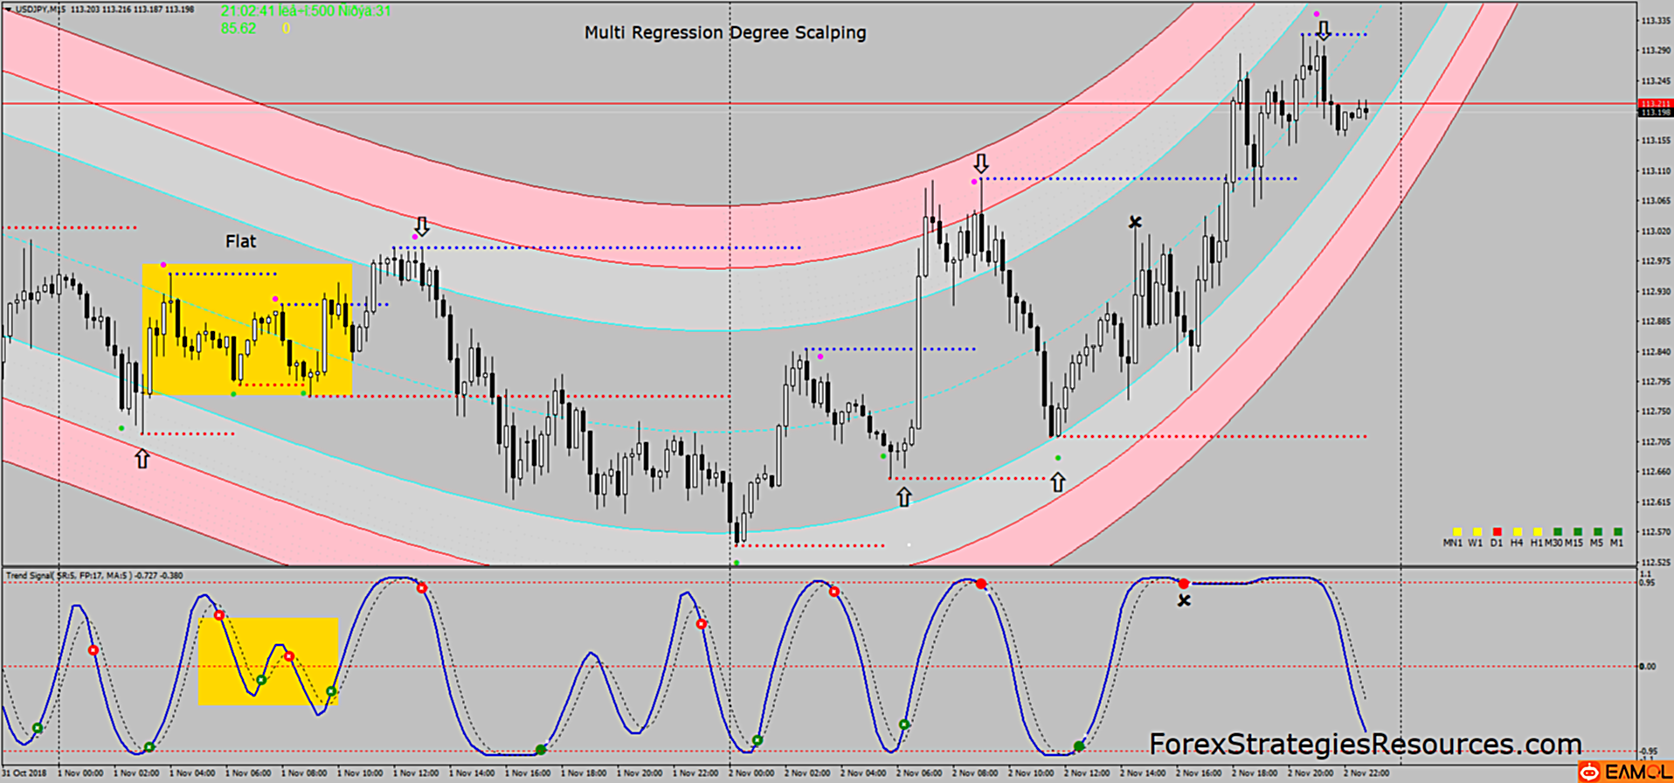Click the 31 Oct 2018 date label
The height and width of the screenshot is (783, 1674).
point(24,773)
